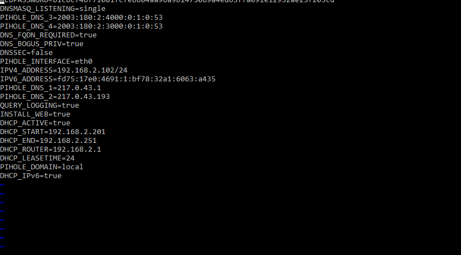Place cursor on PIHOLE_DNS_1=217.0.43.1
This screenshot has height=255, width=461.
51,88
